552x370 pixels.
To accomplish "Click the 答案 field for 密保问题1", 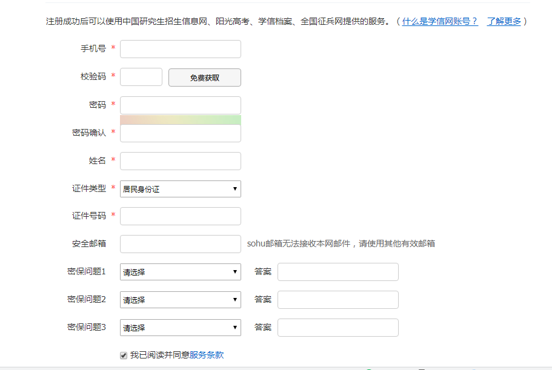I will (338, 272).
